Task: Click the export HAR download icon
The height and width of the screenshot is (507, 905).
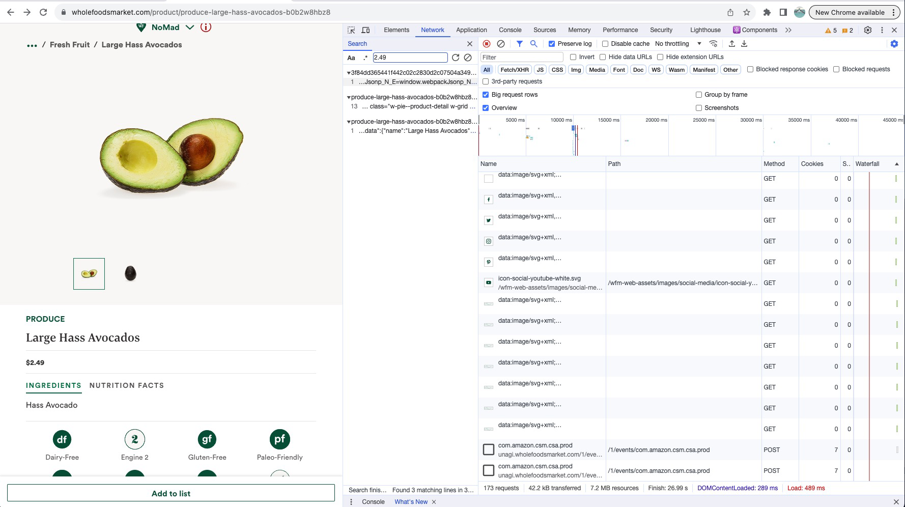Action: point(744,44)
